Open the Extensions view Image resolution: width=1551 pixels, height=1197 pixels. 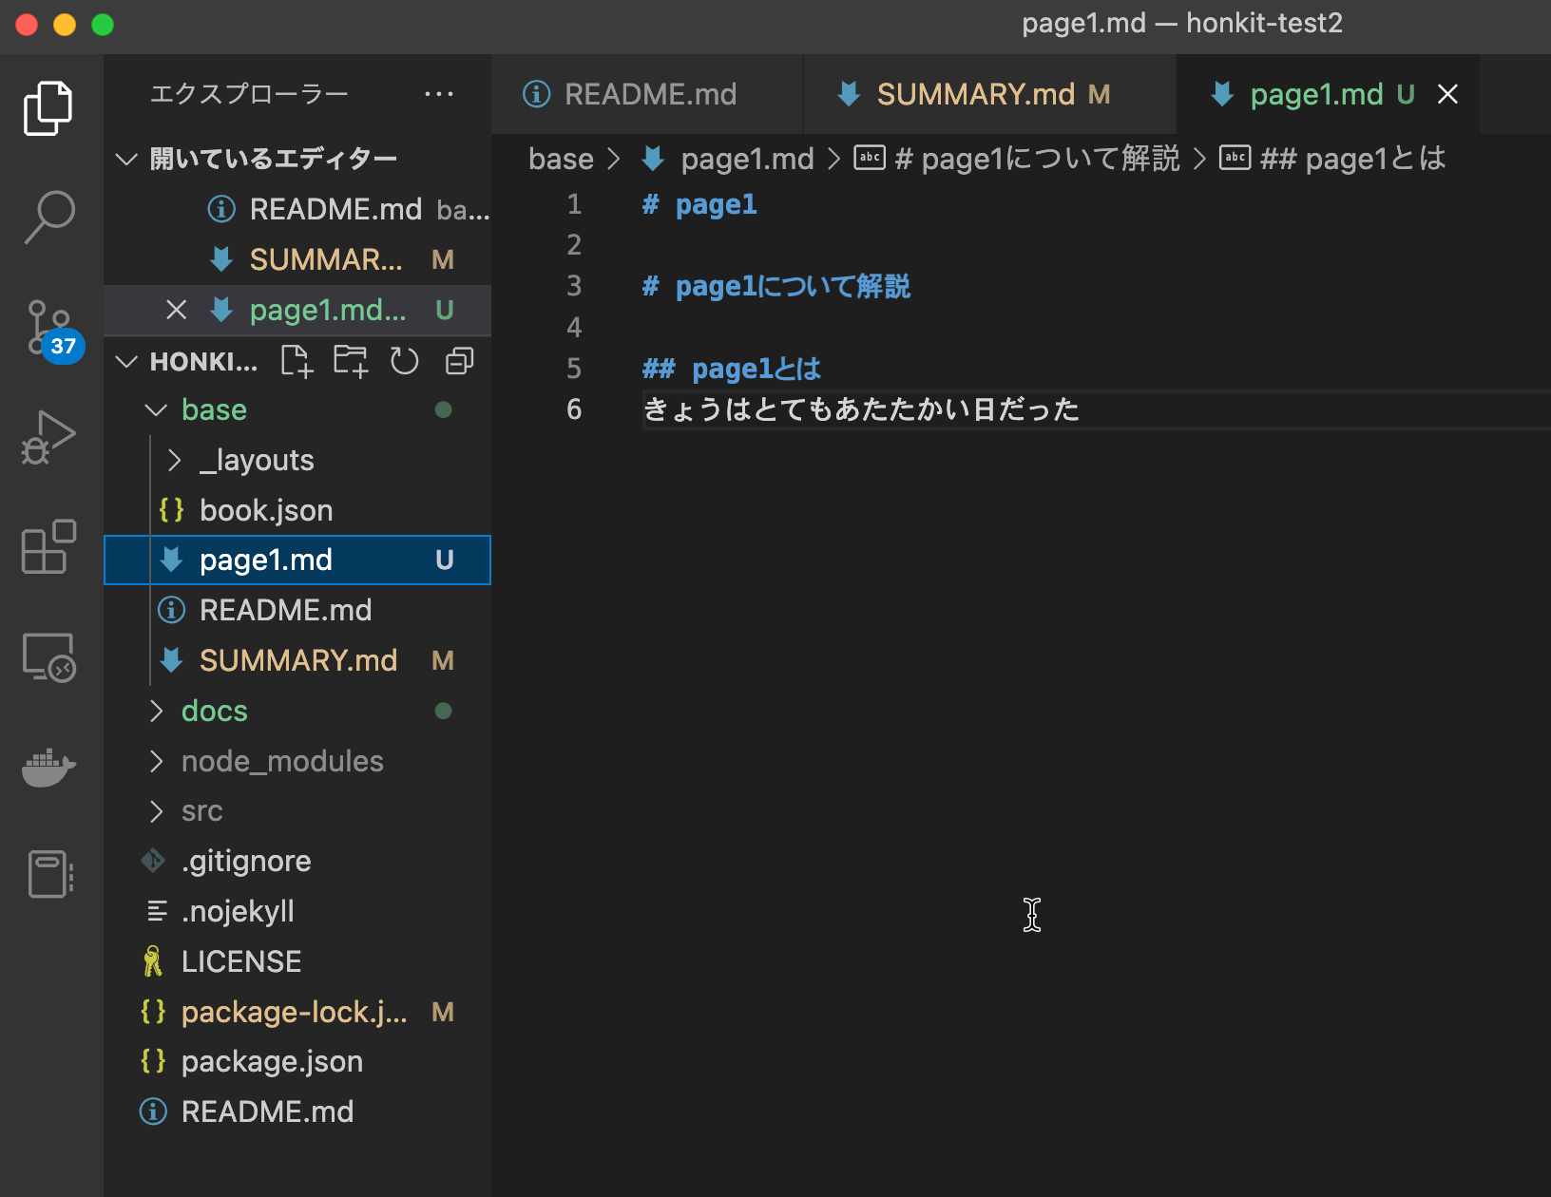[48, 546]
